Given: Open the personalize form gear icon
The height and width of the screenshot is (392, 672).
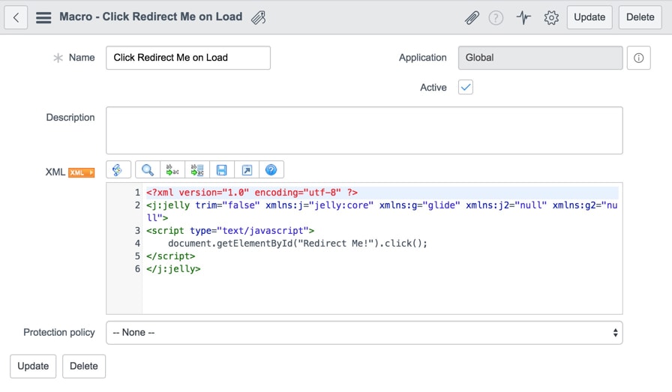Looking at the screenshot, I should pyautogui.click(x=551, y=17).
